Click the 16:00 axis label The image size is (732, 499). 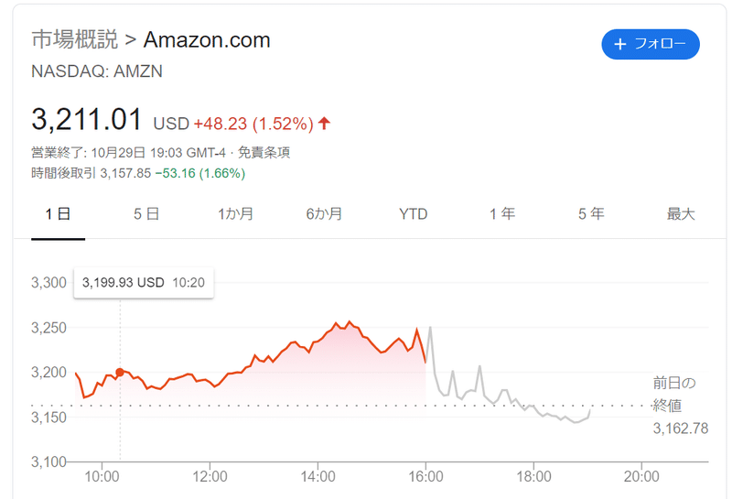pos(425,477)
